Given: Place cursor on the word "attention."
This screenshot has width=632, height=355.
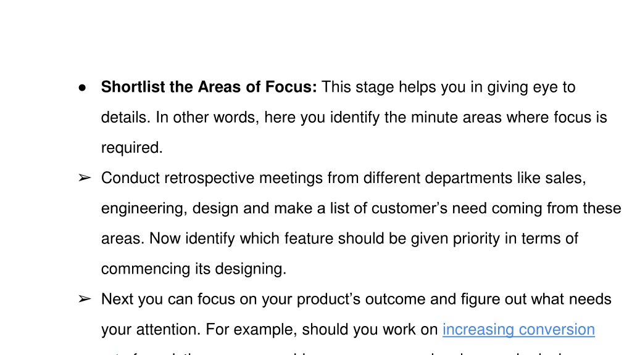Looking at the screenshot, I should coord(168,330).
